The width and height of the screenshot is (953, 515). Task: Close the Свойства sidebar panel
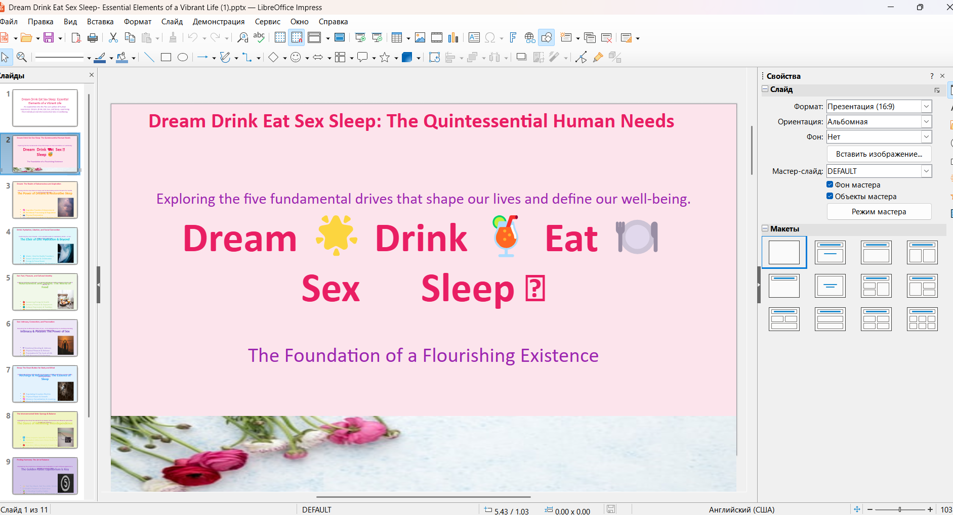tap(942, 76)
